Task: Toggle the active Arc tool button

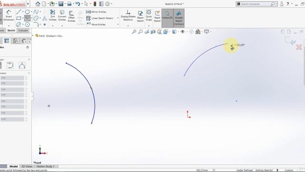Action: tap(28, 18)
